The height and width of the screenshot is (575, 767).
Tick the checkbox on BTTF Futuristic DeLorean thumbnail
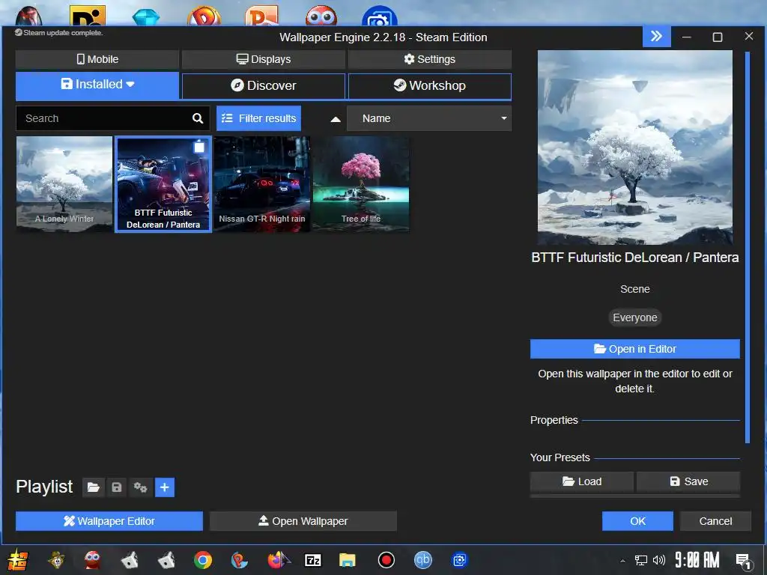pos(199,147)
